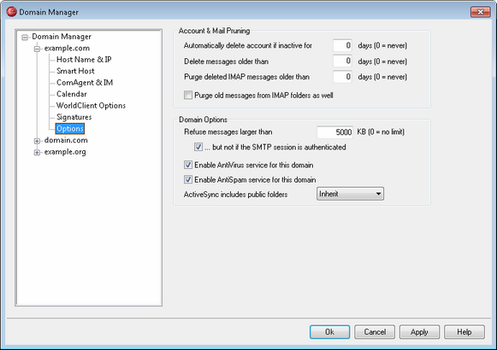This screenshot has width=497, height=350.
Task: Click the Refuse messages larger than field
Action: coord(334,131)
